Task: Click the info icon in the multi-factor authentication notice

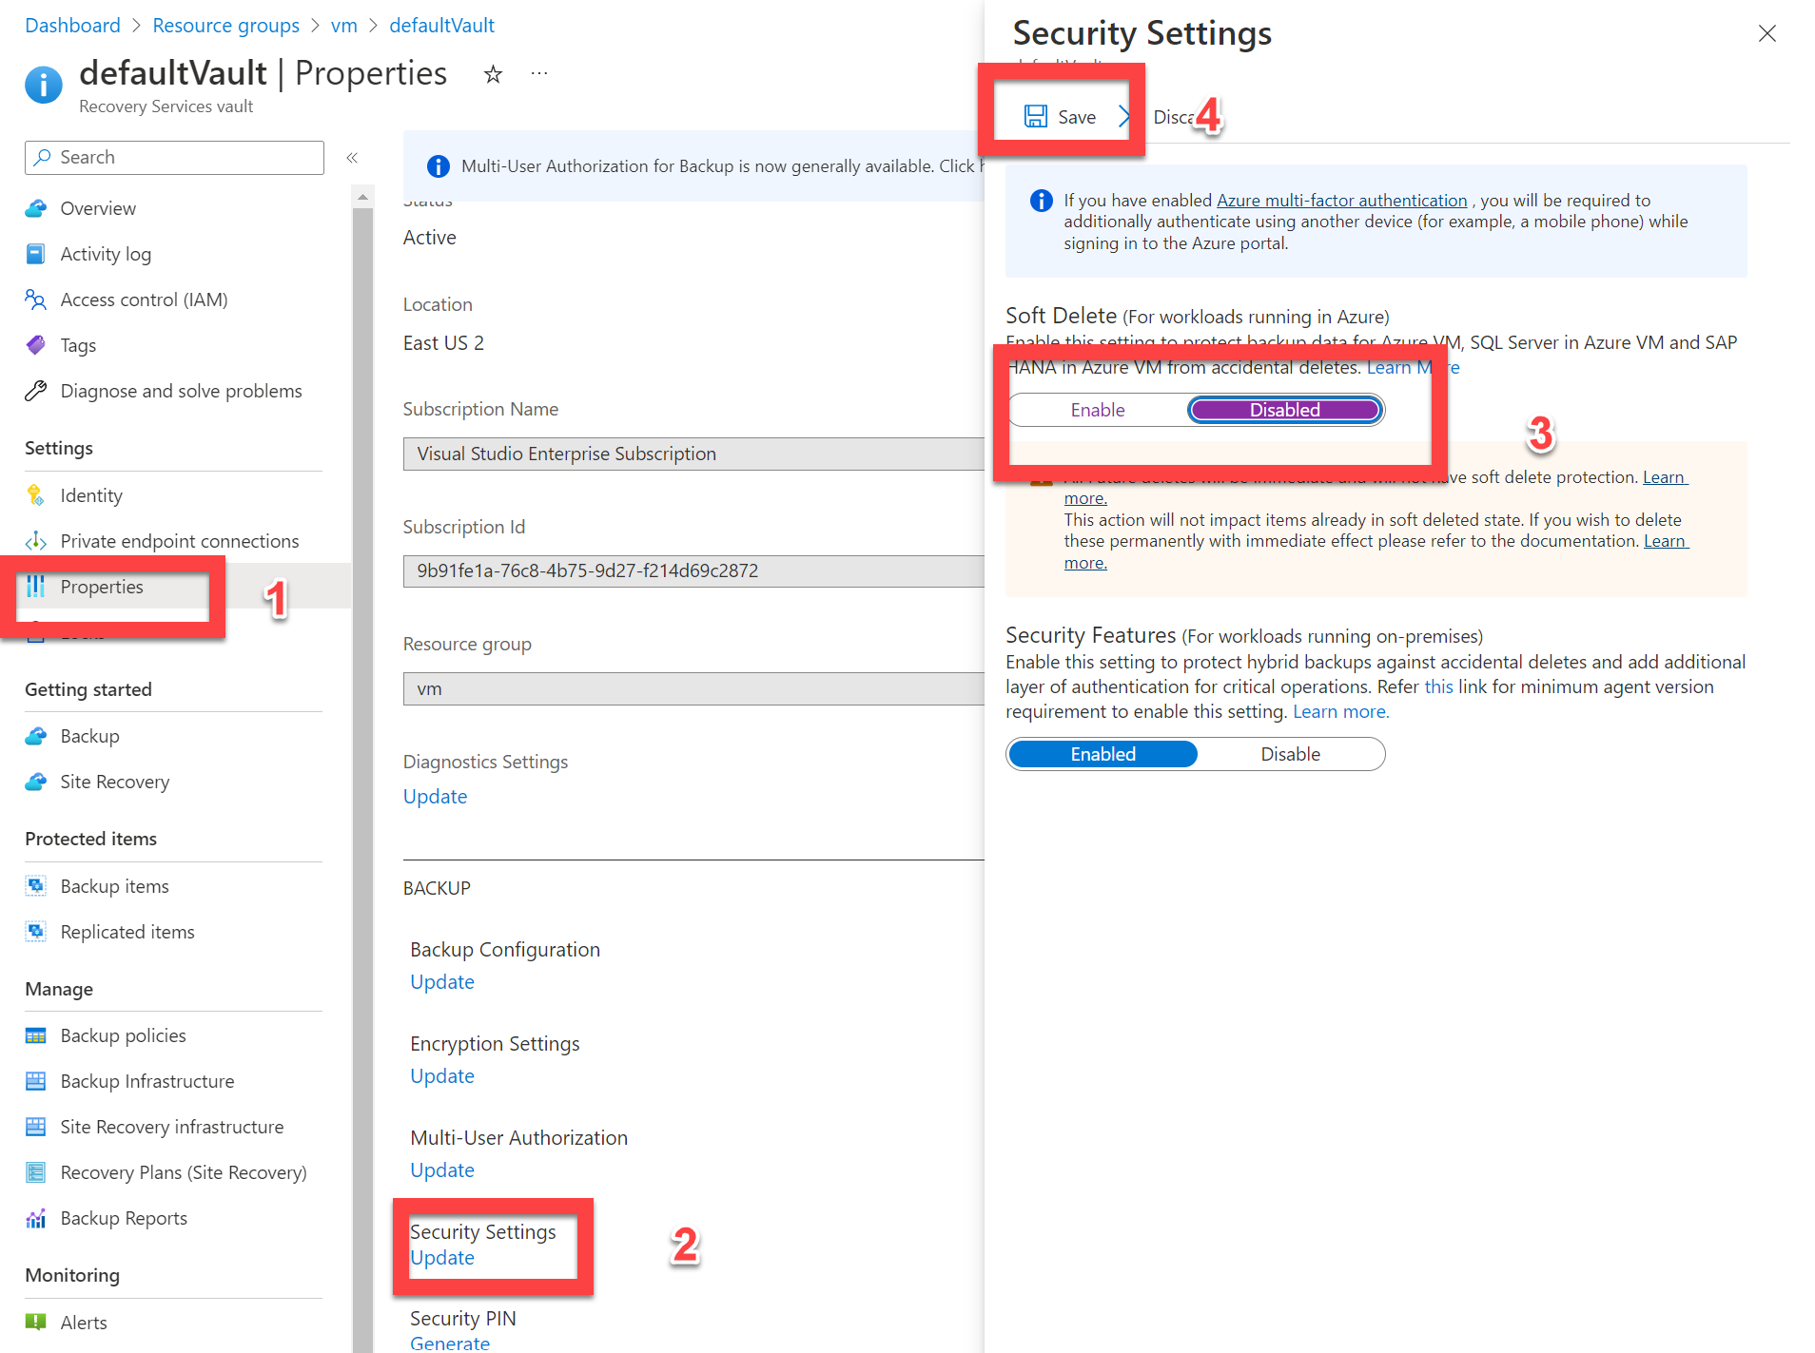Action: pyautogui.click(x=1042, y=201)
